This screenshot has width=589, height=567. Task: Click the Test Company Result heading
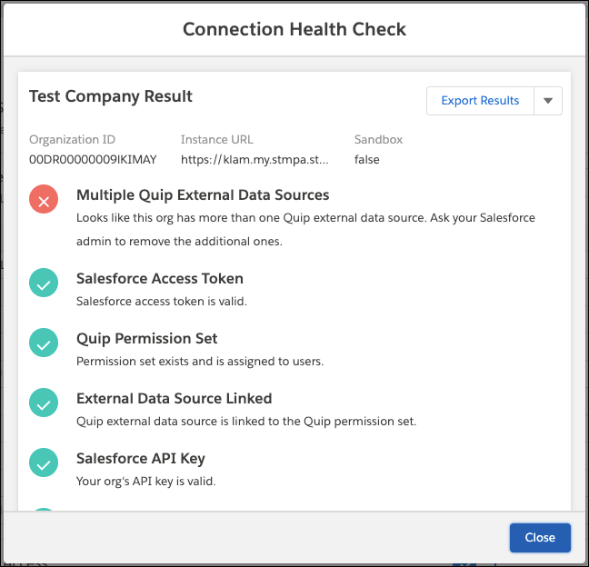(x=111, y=96)
